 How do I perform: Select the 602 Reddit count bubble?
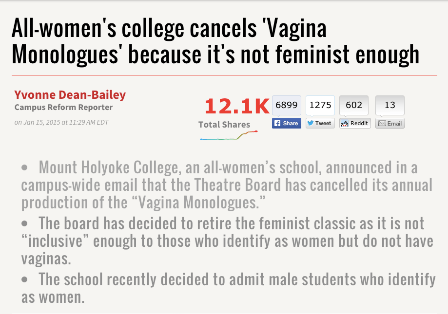tap(354, 105)
